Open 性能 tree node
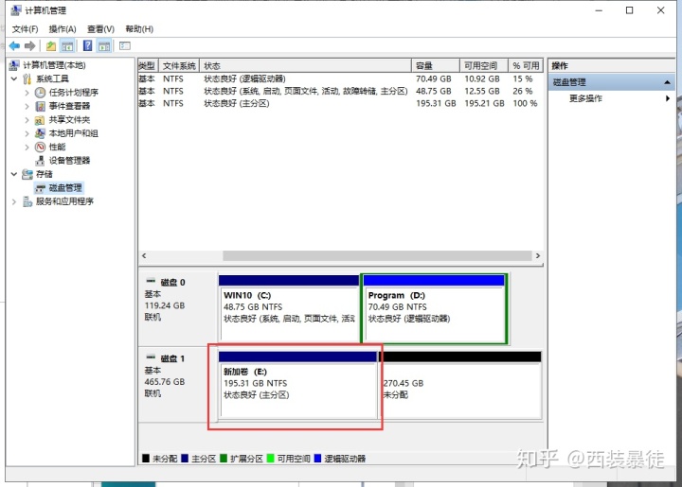This screenshot has width=682, height=487. [x=57, y=147]
